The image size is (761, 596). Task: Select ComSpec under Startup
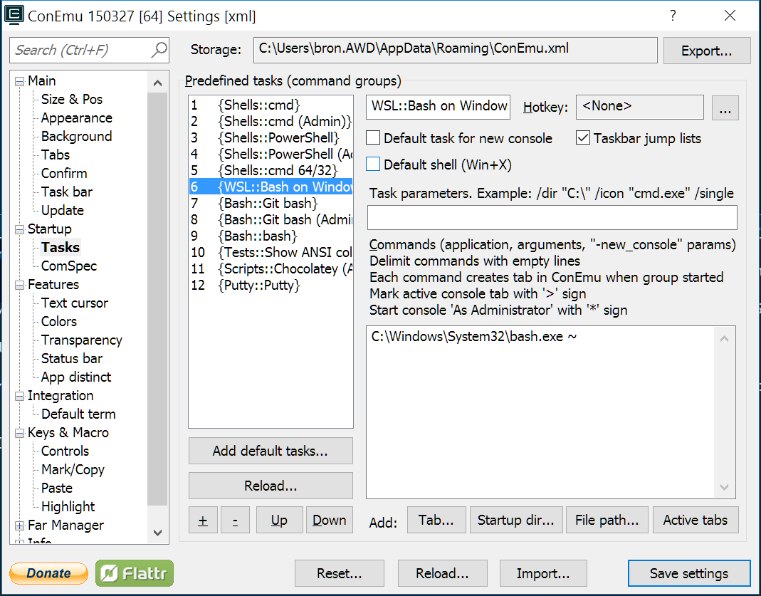tap(69, 266)
